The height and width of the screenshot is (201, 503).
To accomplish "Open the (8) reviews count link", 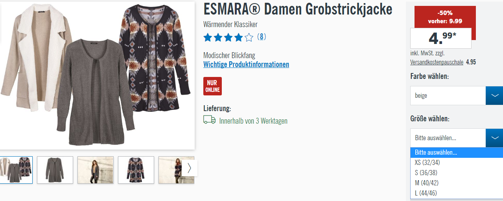I will pyautogui.click(x=262, y=37).
